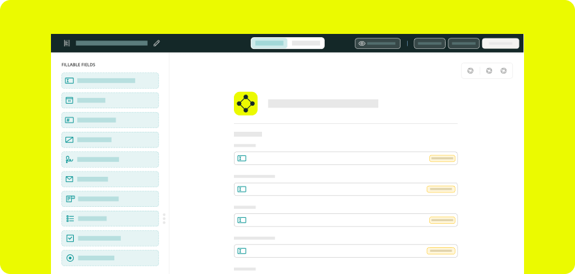Image resolution: width=575 pixels, height=274 pixels.
Task: Click the first dark outlined top bar button
Action: 429,43
